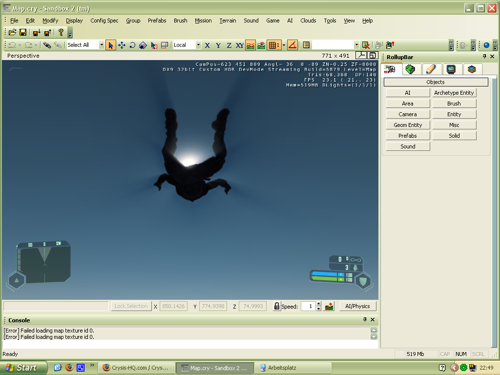Open the Clouds menu
Screen dimensions: 500x375
coord(308,21)
